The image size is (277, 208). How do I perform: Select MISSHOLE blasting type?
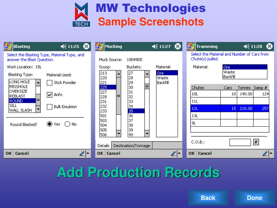click(22, 87)
